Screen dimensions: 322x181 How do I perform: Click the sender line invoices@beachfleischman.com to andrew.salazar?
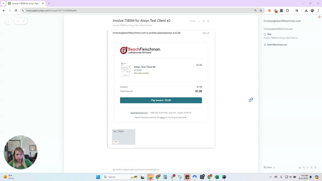[146, 33]
